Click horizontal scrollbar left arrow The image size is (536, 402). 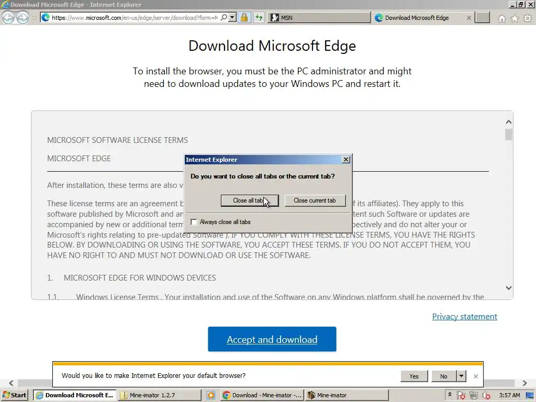point(12,383)
